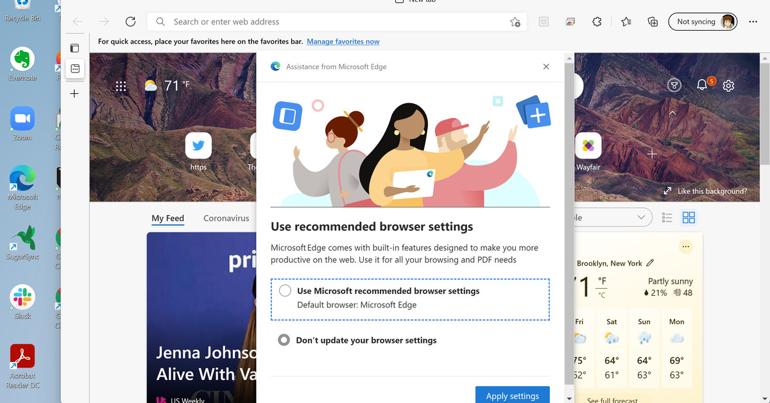The width and height of the screenshot is (770, 403).
Task: Click the notifications bell icon
Action: [x=702, y=85]
